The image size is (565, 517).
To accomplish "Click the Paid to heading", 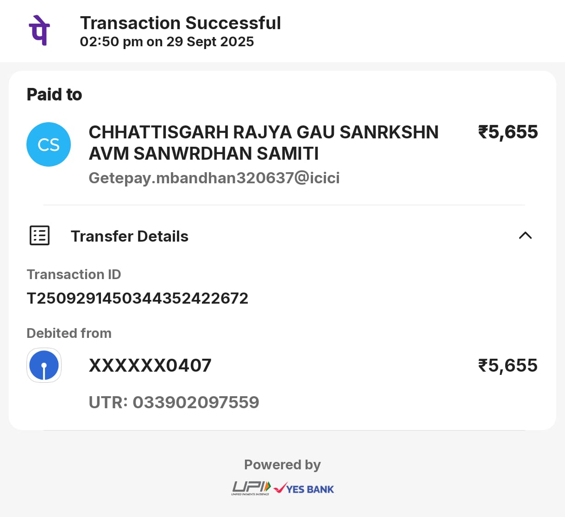I will 54,94.
